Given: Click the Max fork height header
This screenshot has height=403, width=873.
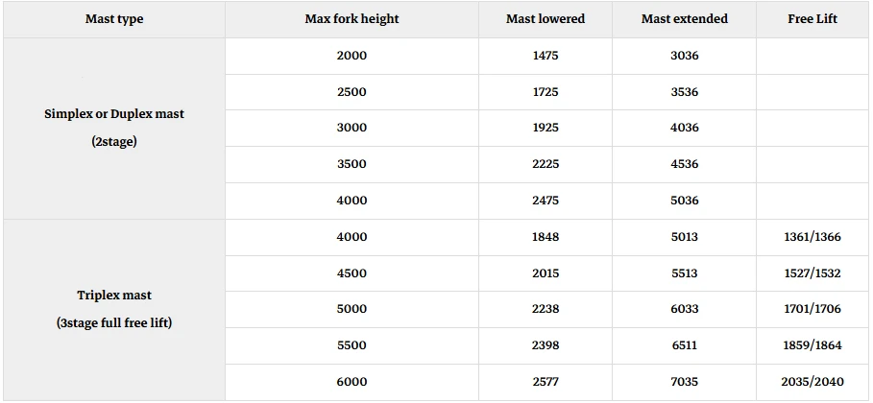Looking at the screenshot, I should (x=352, y=19).
